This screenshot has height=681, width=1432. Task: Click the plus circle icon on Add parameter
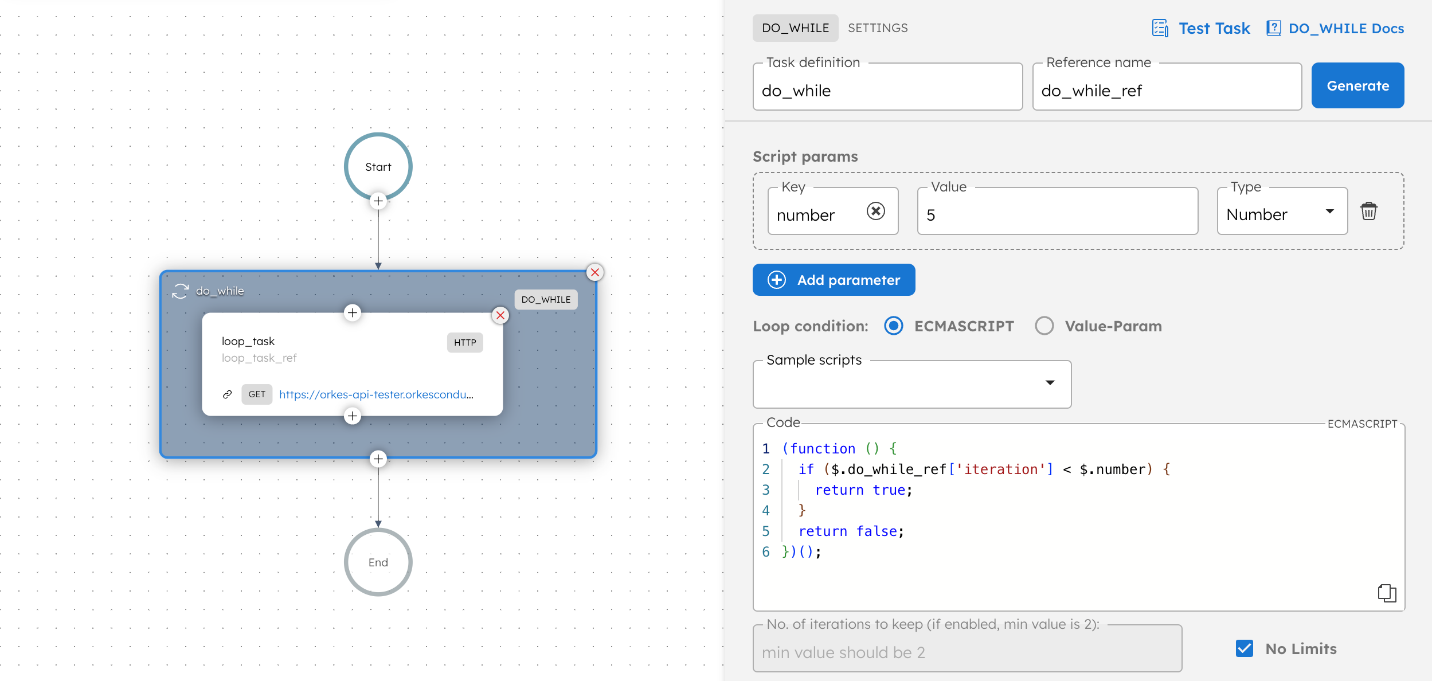pyautogui.click(x=777, y=280)
